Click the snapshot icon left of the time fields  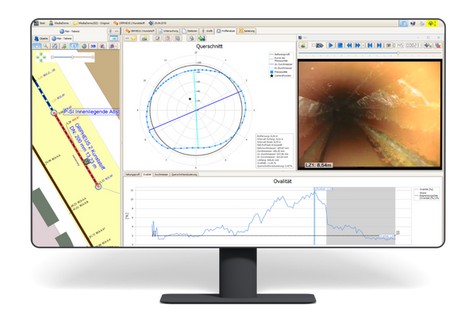388,45
